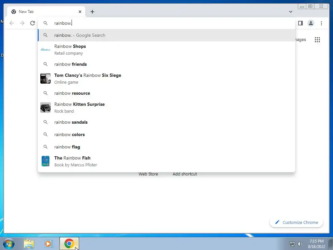This screenshot has width=333, height=250.
Task: Select the New Tab tab
Action: 46,12
